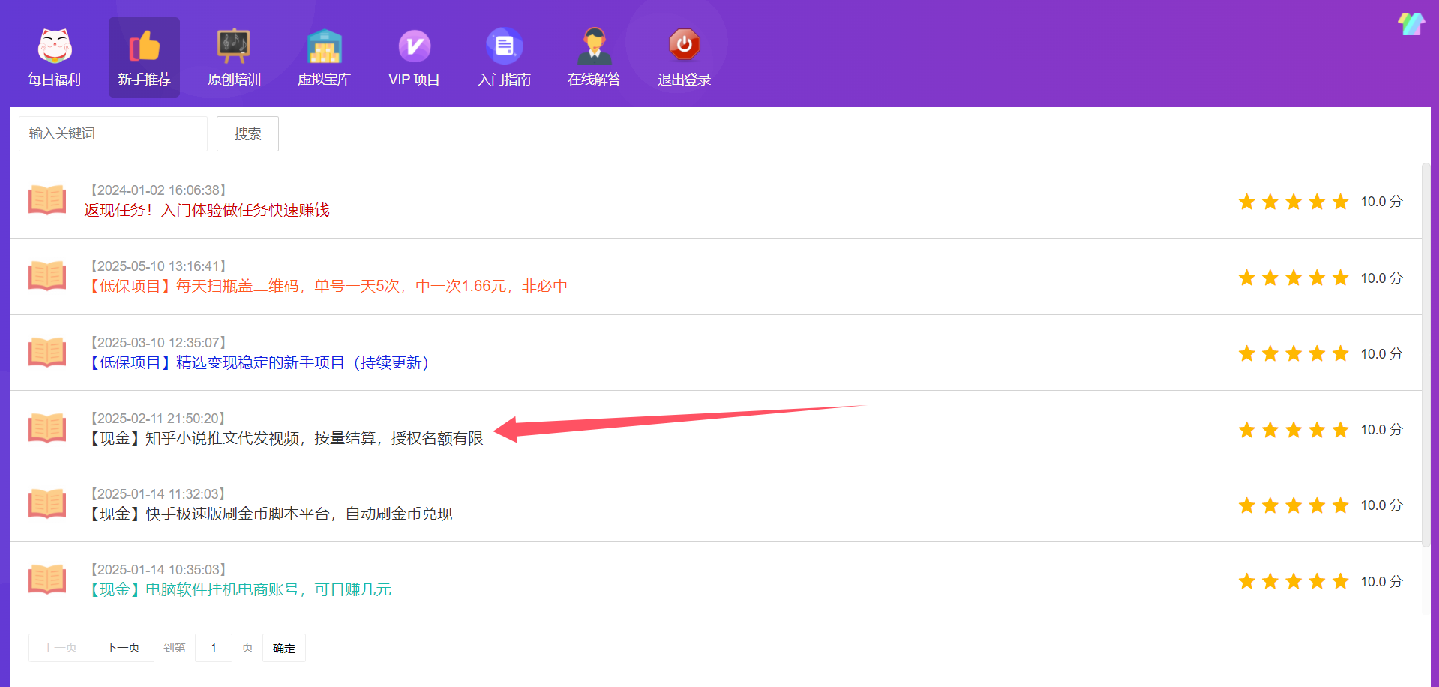The width and height of the screenshot is (1439, 687).
Task: Open the 每天扫瓶盖二维码 low-guarantee project link
Action: click(x=328, y=286)
